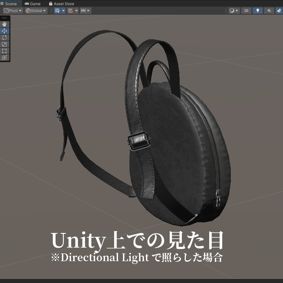Toggle scene audio mute button
The height and width of the screenshot is (283, 283).
(269, 11)
